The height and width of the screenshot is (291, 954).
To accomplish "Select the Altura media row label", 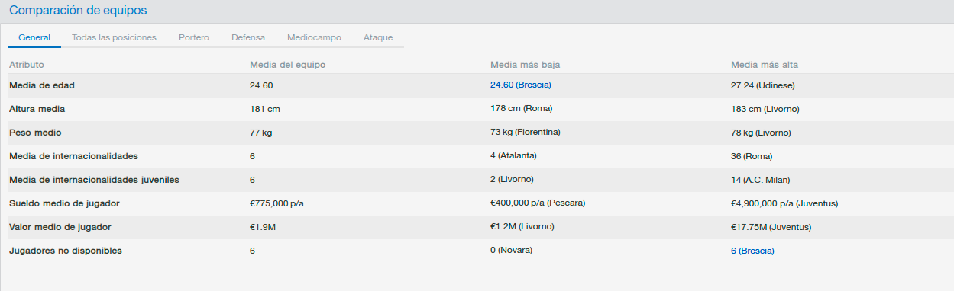I will pyautogui.click(x=37, y=109).
